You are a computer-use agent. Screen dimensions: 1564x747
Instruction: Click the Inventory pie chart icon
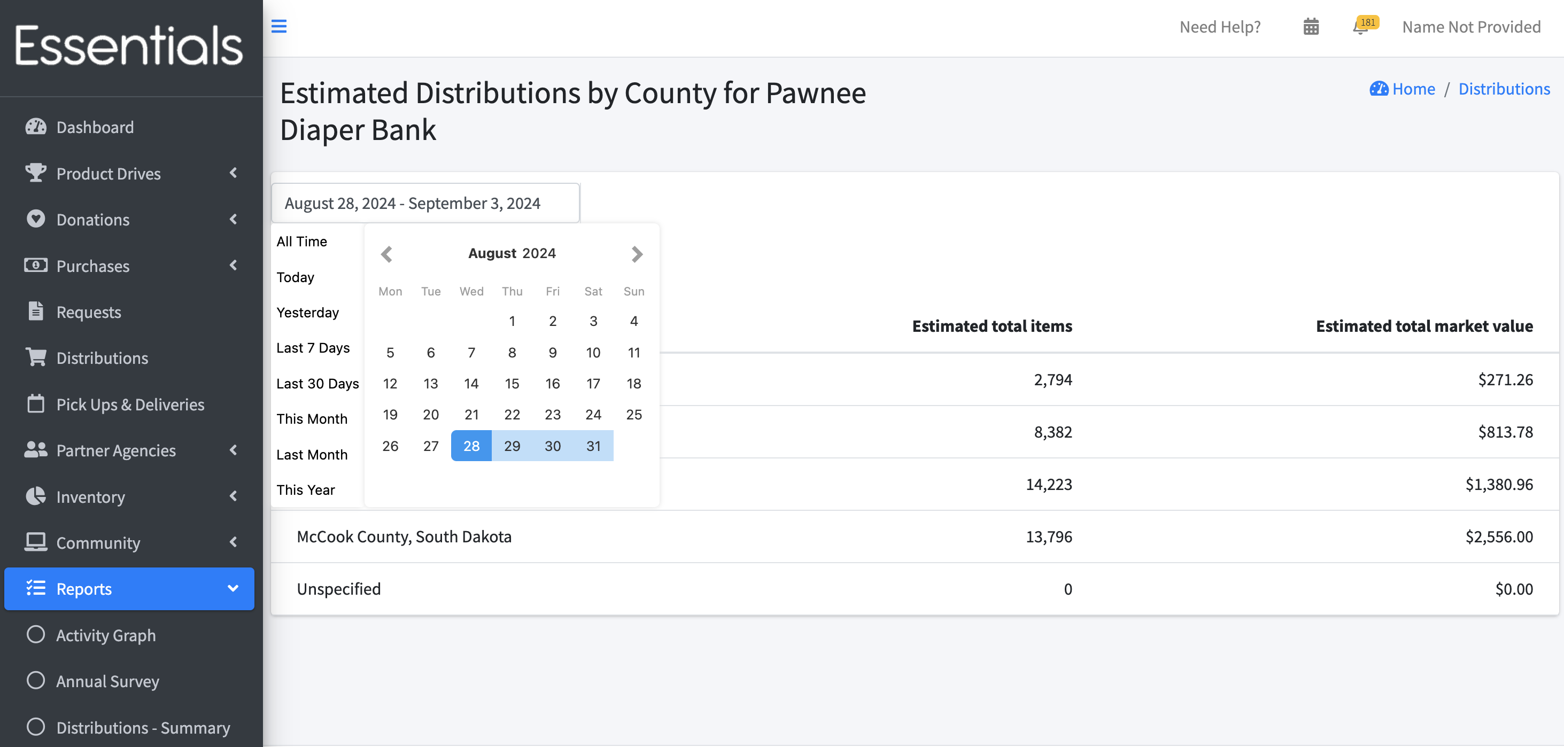[x=36, y=496]
